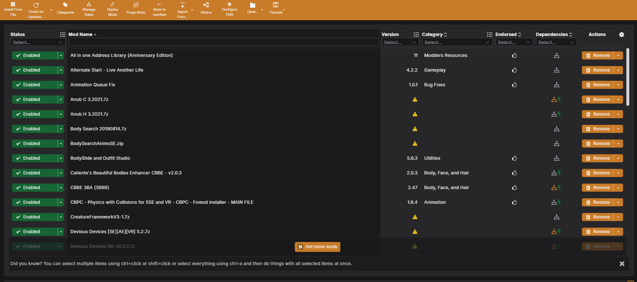Open Category filter Select dropdown
This screenshot has height=282, width=637.
click(457, 43)
